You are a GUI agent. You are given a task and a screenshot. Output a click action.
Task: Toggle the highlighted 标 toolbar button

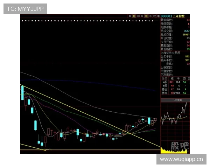pos(134,16)
